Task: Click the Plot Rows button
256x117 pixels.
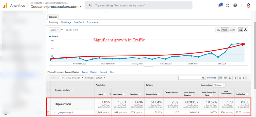Action: coord(54,78)
